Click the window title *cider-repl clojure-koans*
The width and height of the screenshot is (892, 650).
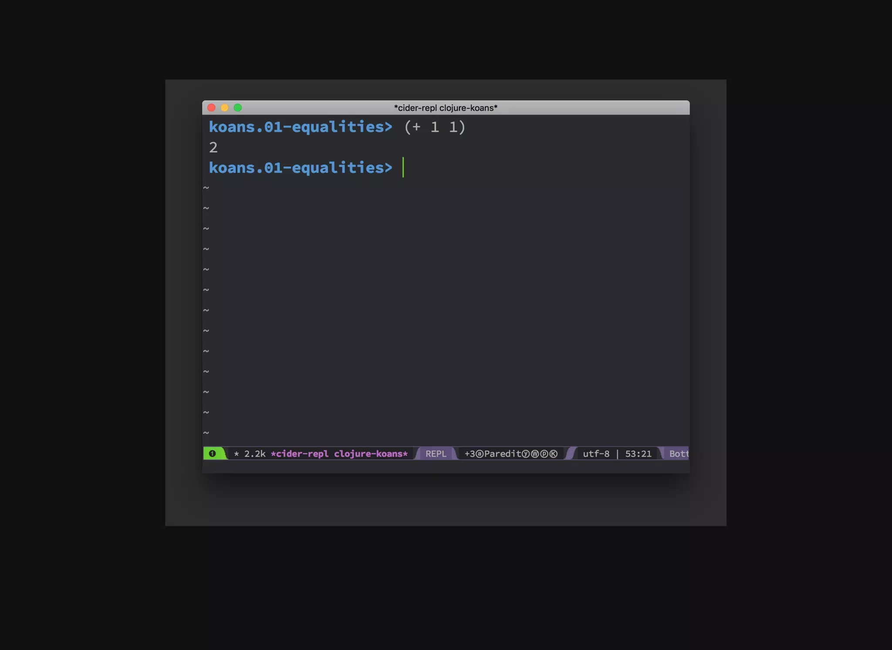[446, 108]
